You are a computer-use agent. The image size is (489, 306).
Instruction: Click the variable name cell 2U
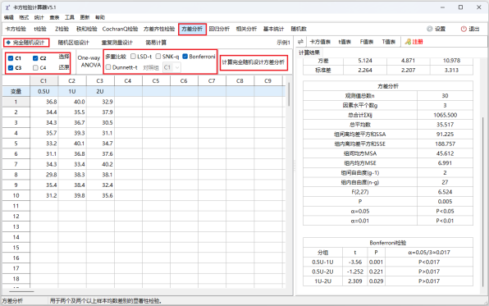pos(100,91)
